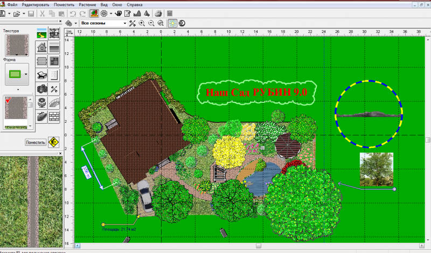
Task: Save the project with the diskette icon
Action: pyautogui.click(x=31, y=13)
